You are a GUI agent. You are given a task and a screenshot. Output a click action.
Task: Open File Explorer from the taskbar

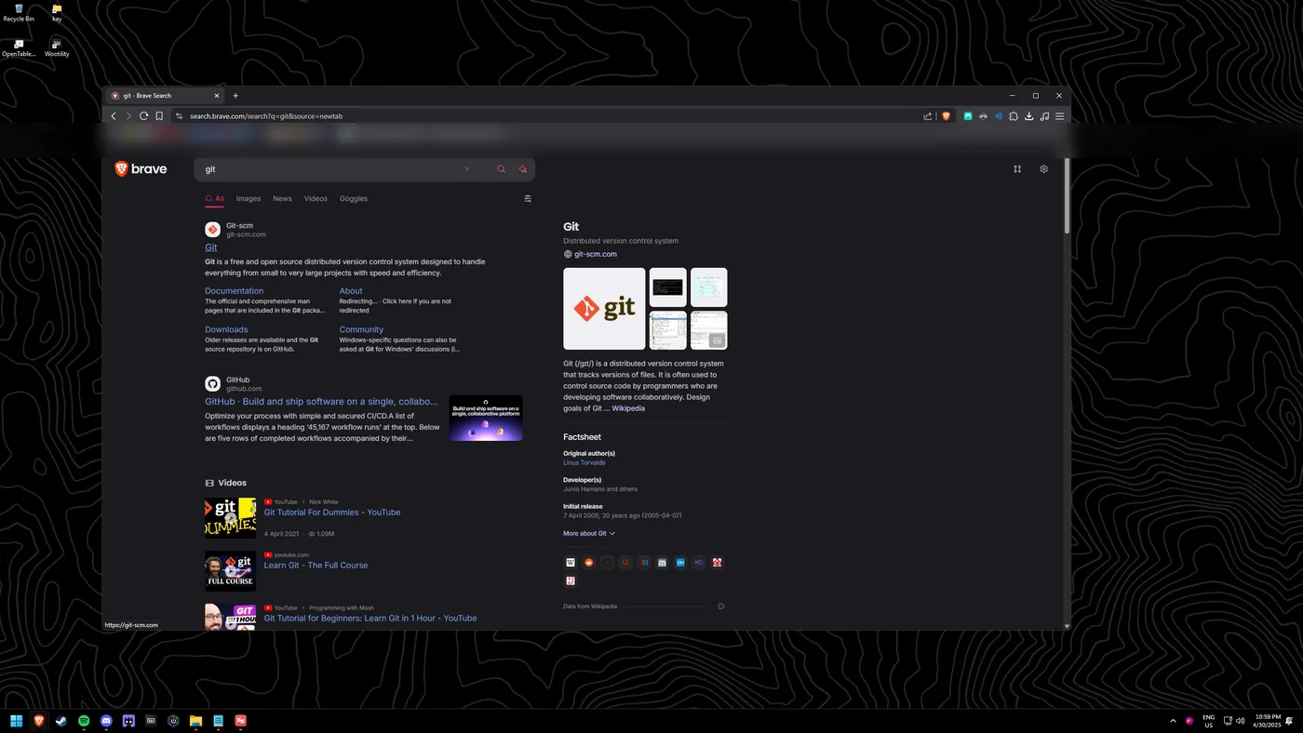pos(195,721)
